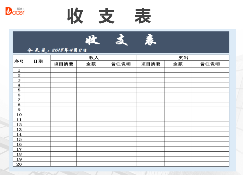Click row number 20 in 序号 column

[x=19, y=164]
